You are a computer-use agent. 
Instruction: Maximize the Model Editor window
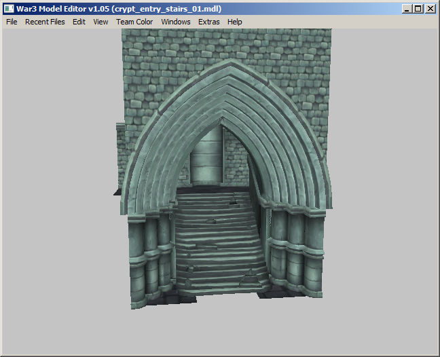tap(418, 9)
